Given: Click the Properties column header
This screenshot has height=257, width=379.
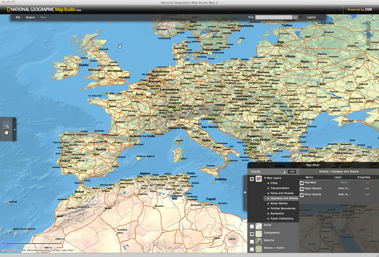Looking at the screenshot, I should click(x=364, y=177).
